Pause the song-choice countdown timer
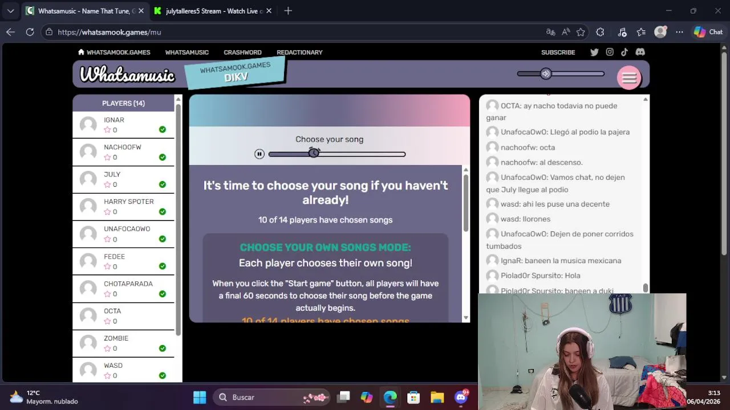The image size is (730, 410). (x=259, y=154)
